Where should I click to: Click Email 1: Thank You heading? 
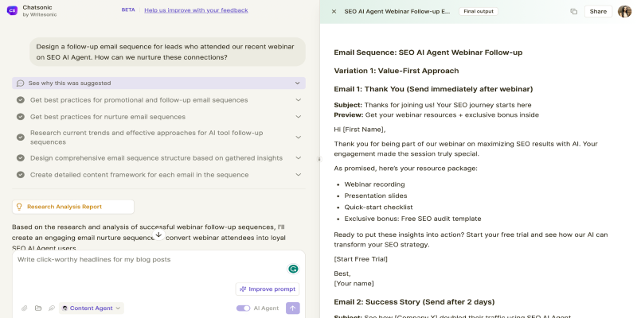(x=433, y=89)
